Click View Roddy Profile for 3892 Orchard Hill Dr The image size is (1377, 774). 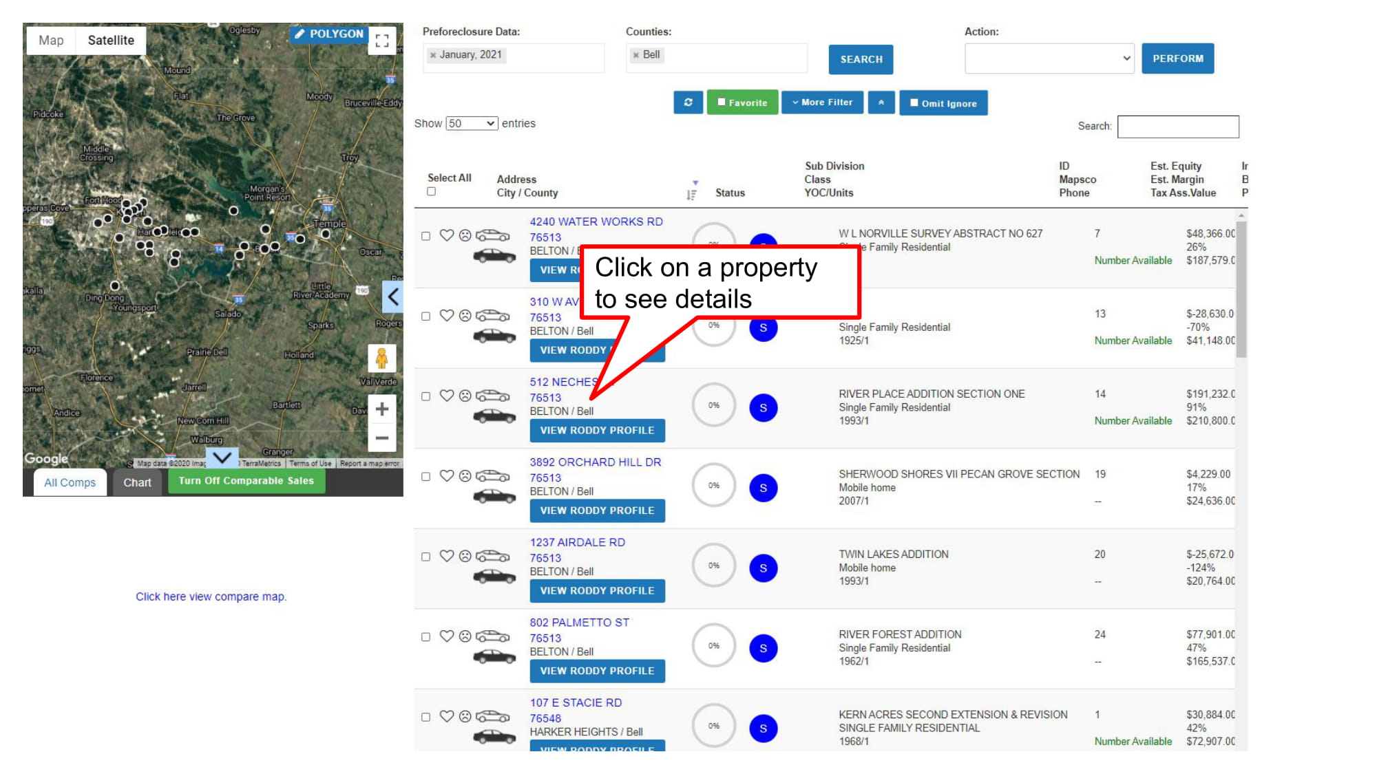tap(597, 510)
